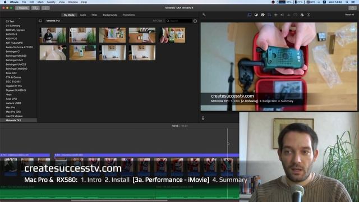Viewport: 359px width, 202px height.
Task: Open the Stabilization camera icon
Action: (275, 15)
